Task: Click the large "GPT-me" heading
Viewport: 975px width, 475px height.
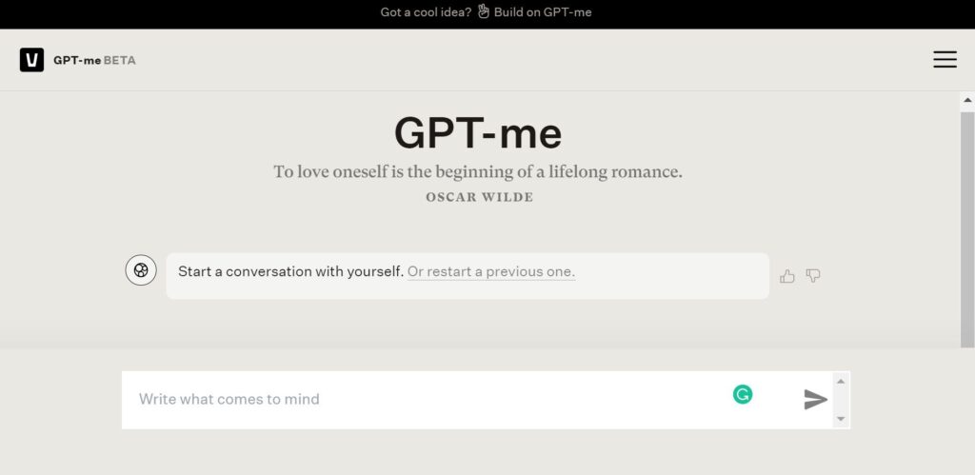Action: (x=478, y=133)
